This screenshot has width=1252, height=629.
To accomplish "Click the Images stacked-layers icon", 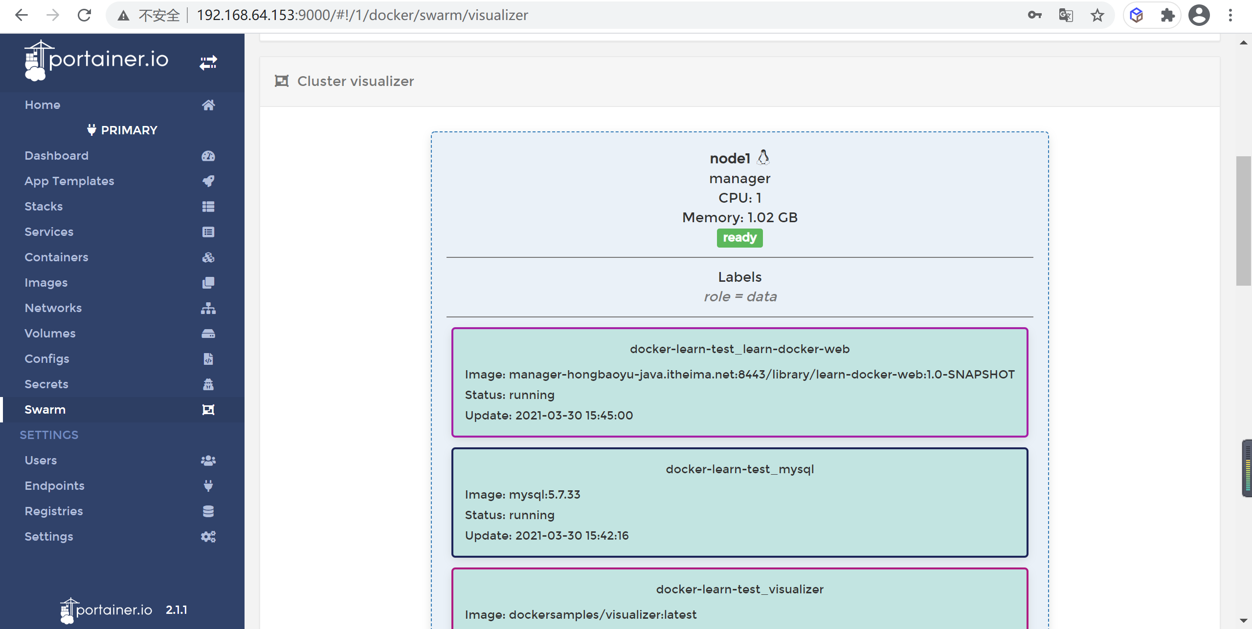I will click(209, 282).
